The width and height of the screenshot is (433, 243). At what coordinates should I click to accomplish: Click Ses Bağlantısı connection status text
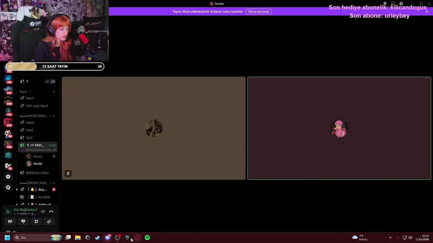pyautogui.click(x=25, y=210)
